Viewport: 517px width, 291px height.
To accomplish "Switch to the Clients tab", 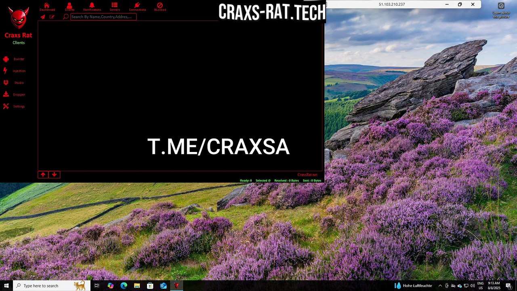I will [x=69, y=7].
